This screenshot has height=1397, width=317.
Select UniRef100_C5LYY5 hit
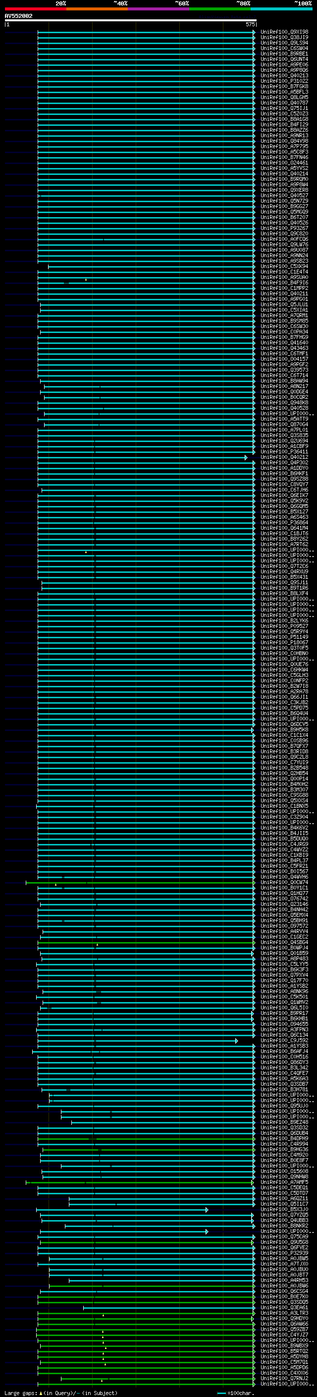284,964
